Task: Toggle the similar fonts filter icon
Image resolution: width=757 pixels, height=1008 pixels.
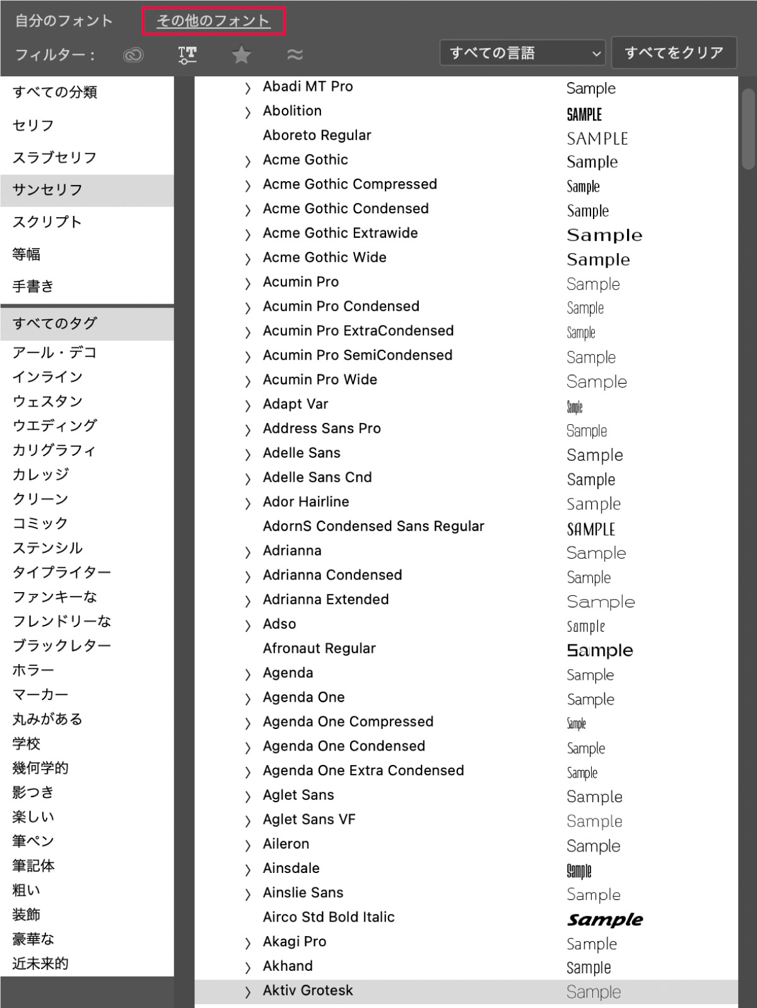Action: [295, 55]
